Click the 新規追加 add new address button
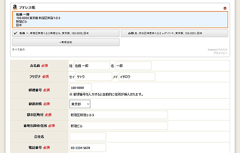Screen dimensions: 240x153 (66, 42)
